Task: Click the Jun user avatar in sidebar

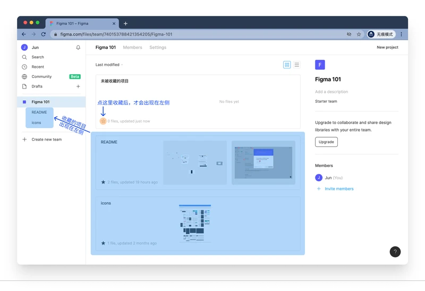Action: pos(24,47)
